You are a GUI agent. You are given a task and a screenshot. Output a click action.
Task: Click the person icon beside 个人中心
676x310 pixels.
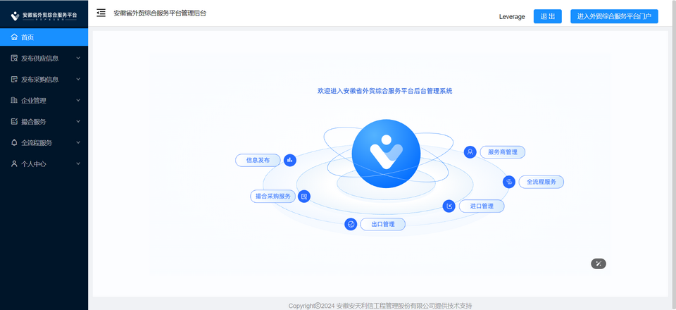[x=14, y=164]
